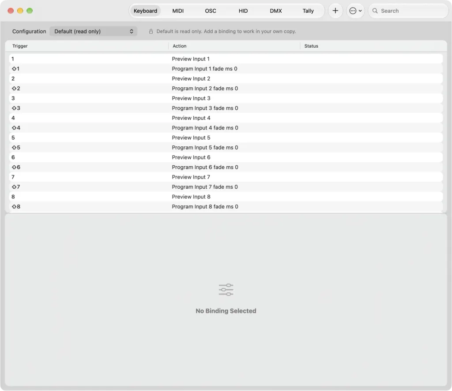
Task: Click the Status column header
Action: pyautogui.click(x=311, y=46)
